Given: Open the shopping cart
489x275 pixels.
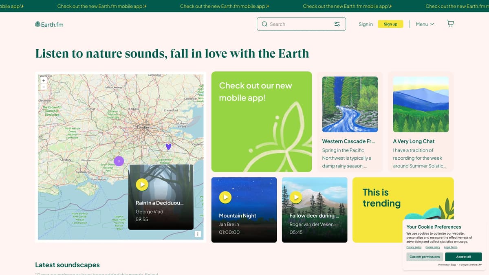Looking at the screenshot, I should click(x=450, y=24).
